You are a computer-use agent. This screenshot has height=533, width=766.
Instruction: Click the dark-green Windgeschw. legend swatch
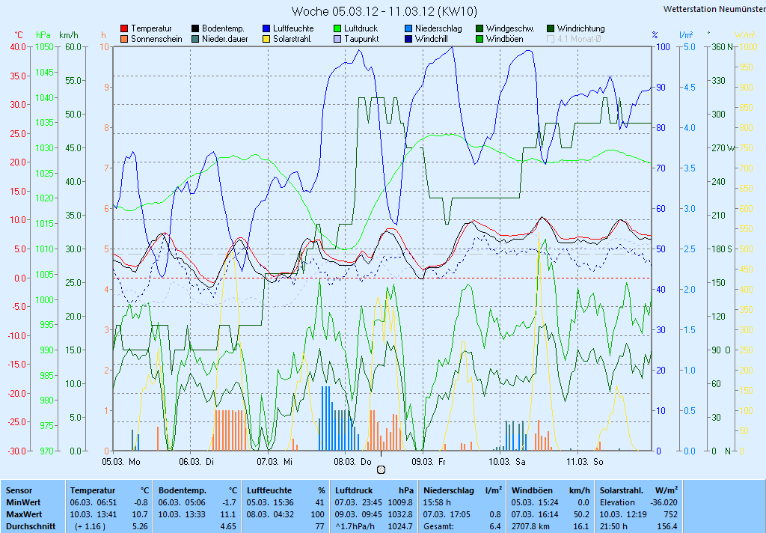click(479, 29)
